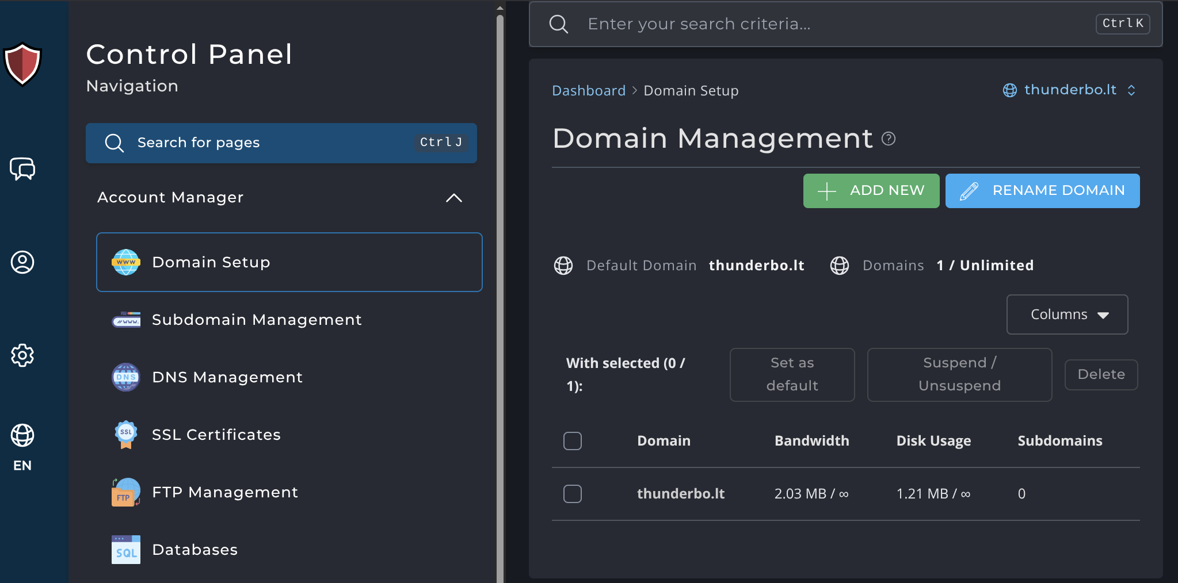Open FTP Management from navigation
Viewport: 1178px width, 583px height.
[x=224, y=492]
